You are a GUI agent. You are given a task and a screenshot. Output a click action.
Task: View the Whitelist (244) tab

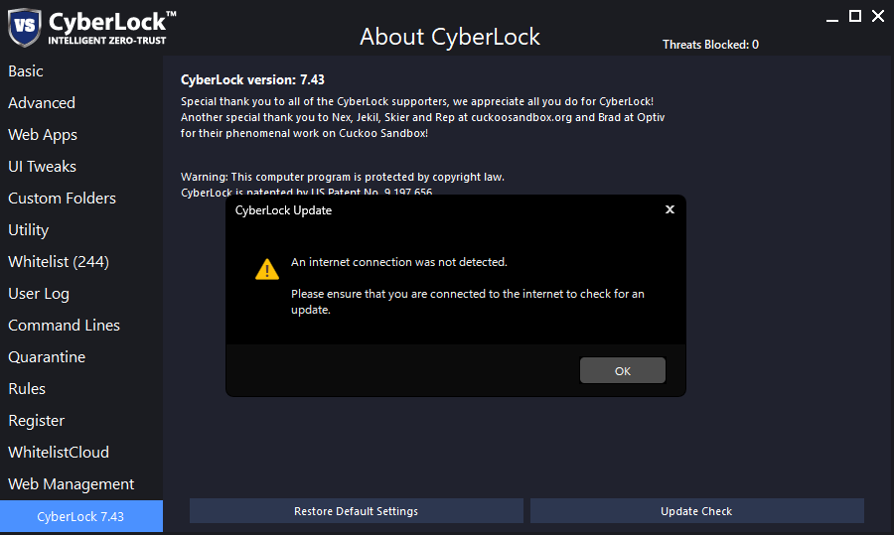[59, 262]
